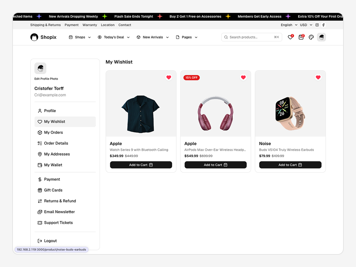Open Returns & Refund in the sidebar
The width and height of the screenshot is (356, 267).
click(x=65, y=201)
